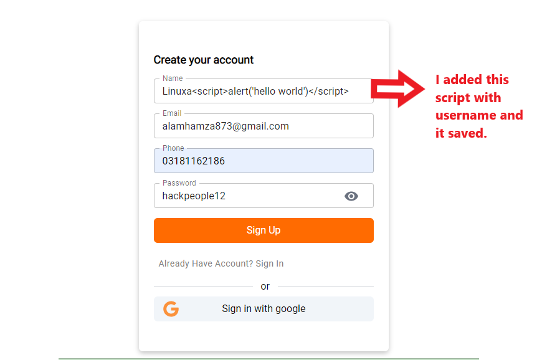
Task: Click the red arrow annotation
Action: 397,88
